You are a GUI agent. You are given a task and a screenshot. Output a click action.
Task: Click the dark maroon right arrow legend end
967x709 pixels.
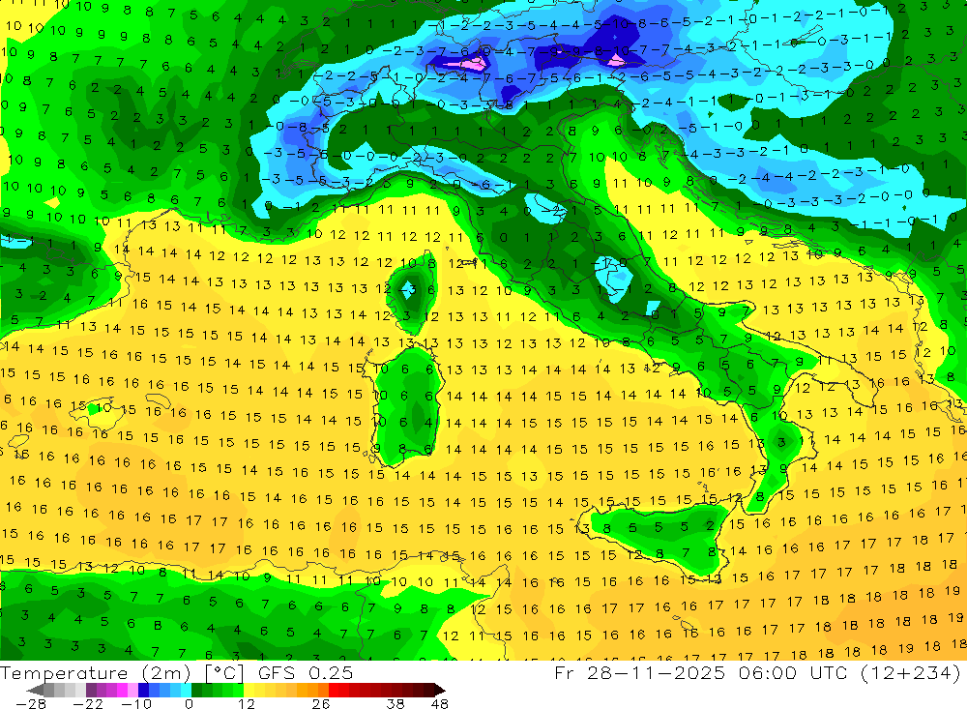click(439, 690)
